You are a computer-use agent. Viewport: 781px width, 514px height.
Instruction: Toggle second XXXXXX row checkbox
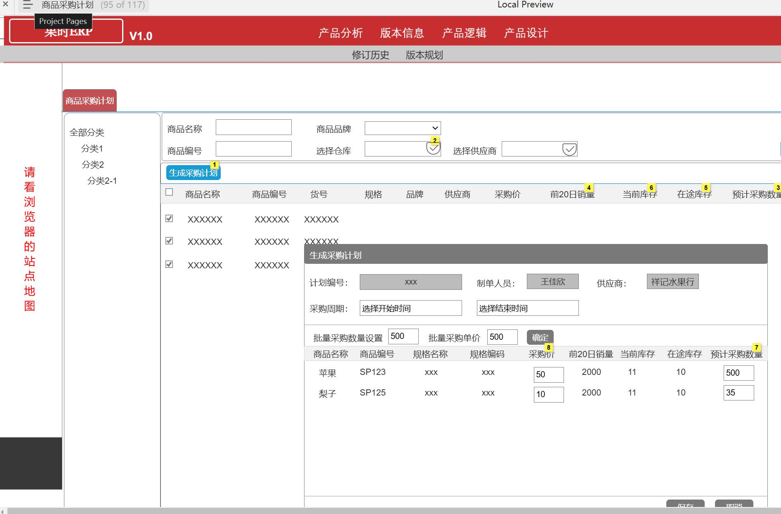click(169, 241)
